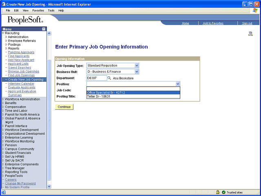Expand Payroll for North America menu
Screen dimensions: 261x196
click(x=3, y=114)
